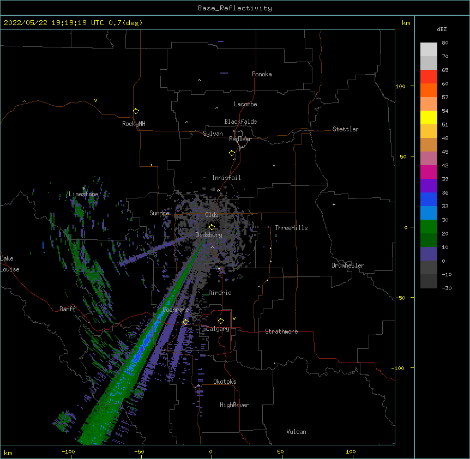
Task: Click the light gray 80-70 dBZ legend swatch
Action: point(429,50)
